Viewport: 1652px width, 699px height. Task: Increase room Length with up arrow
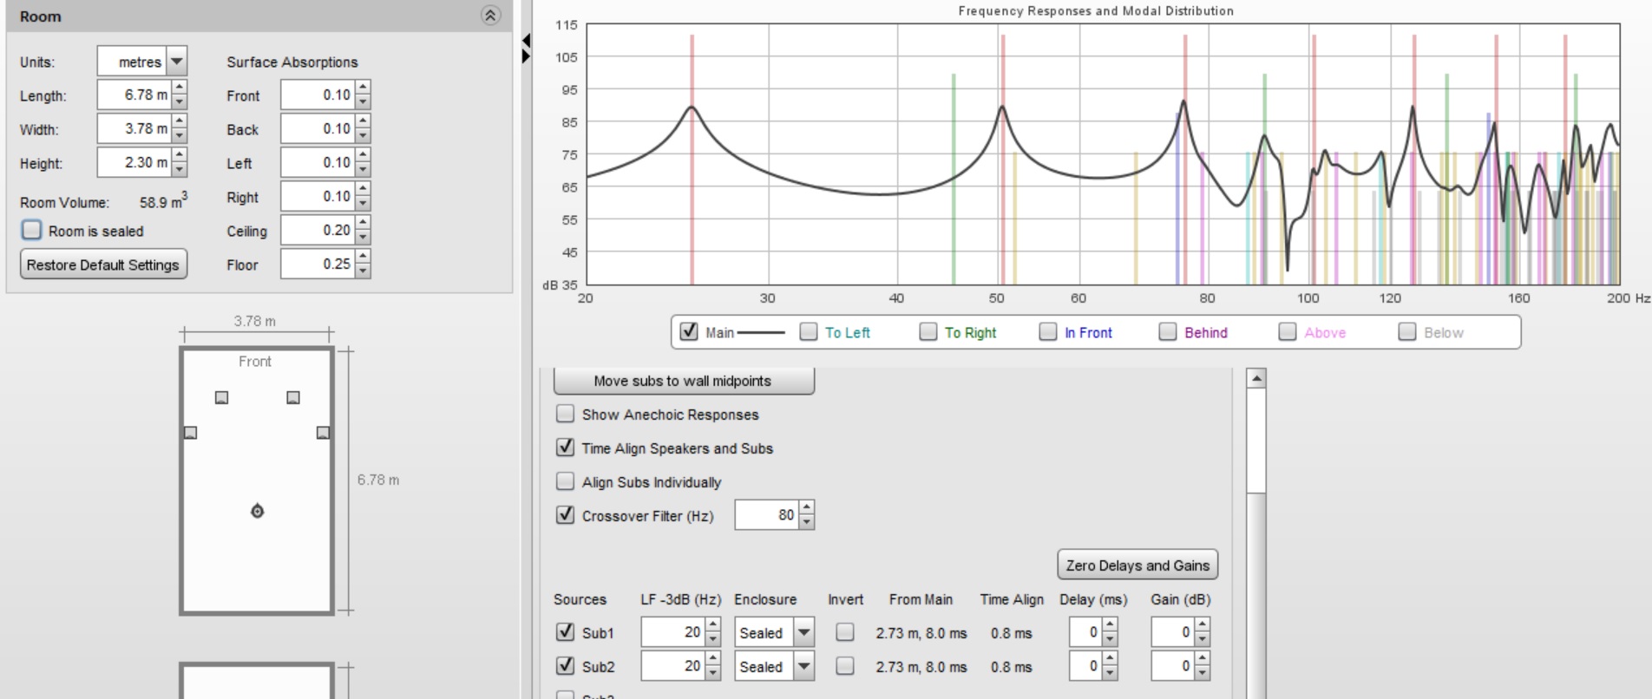click(x=179, y=88)
